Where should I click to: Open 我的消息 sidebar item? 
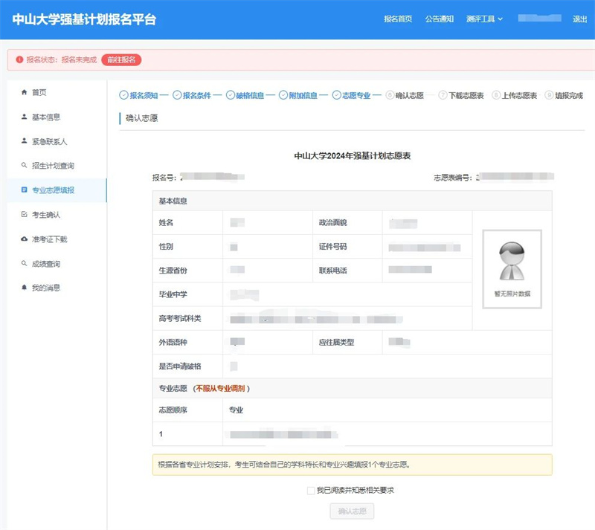(46, 288)
